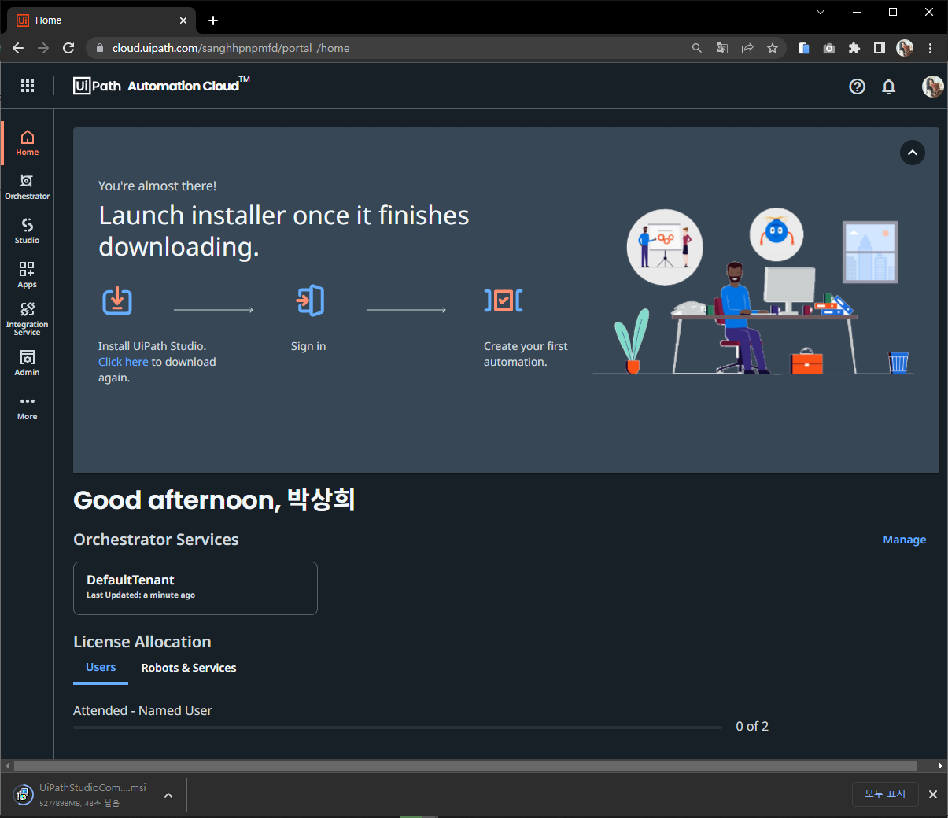Click the 'Attended - Named User' label
Image resolution: width=948 pixels, height=818 pixels.
pos(142,710)
